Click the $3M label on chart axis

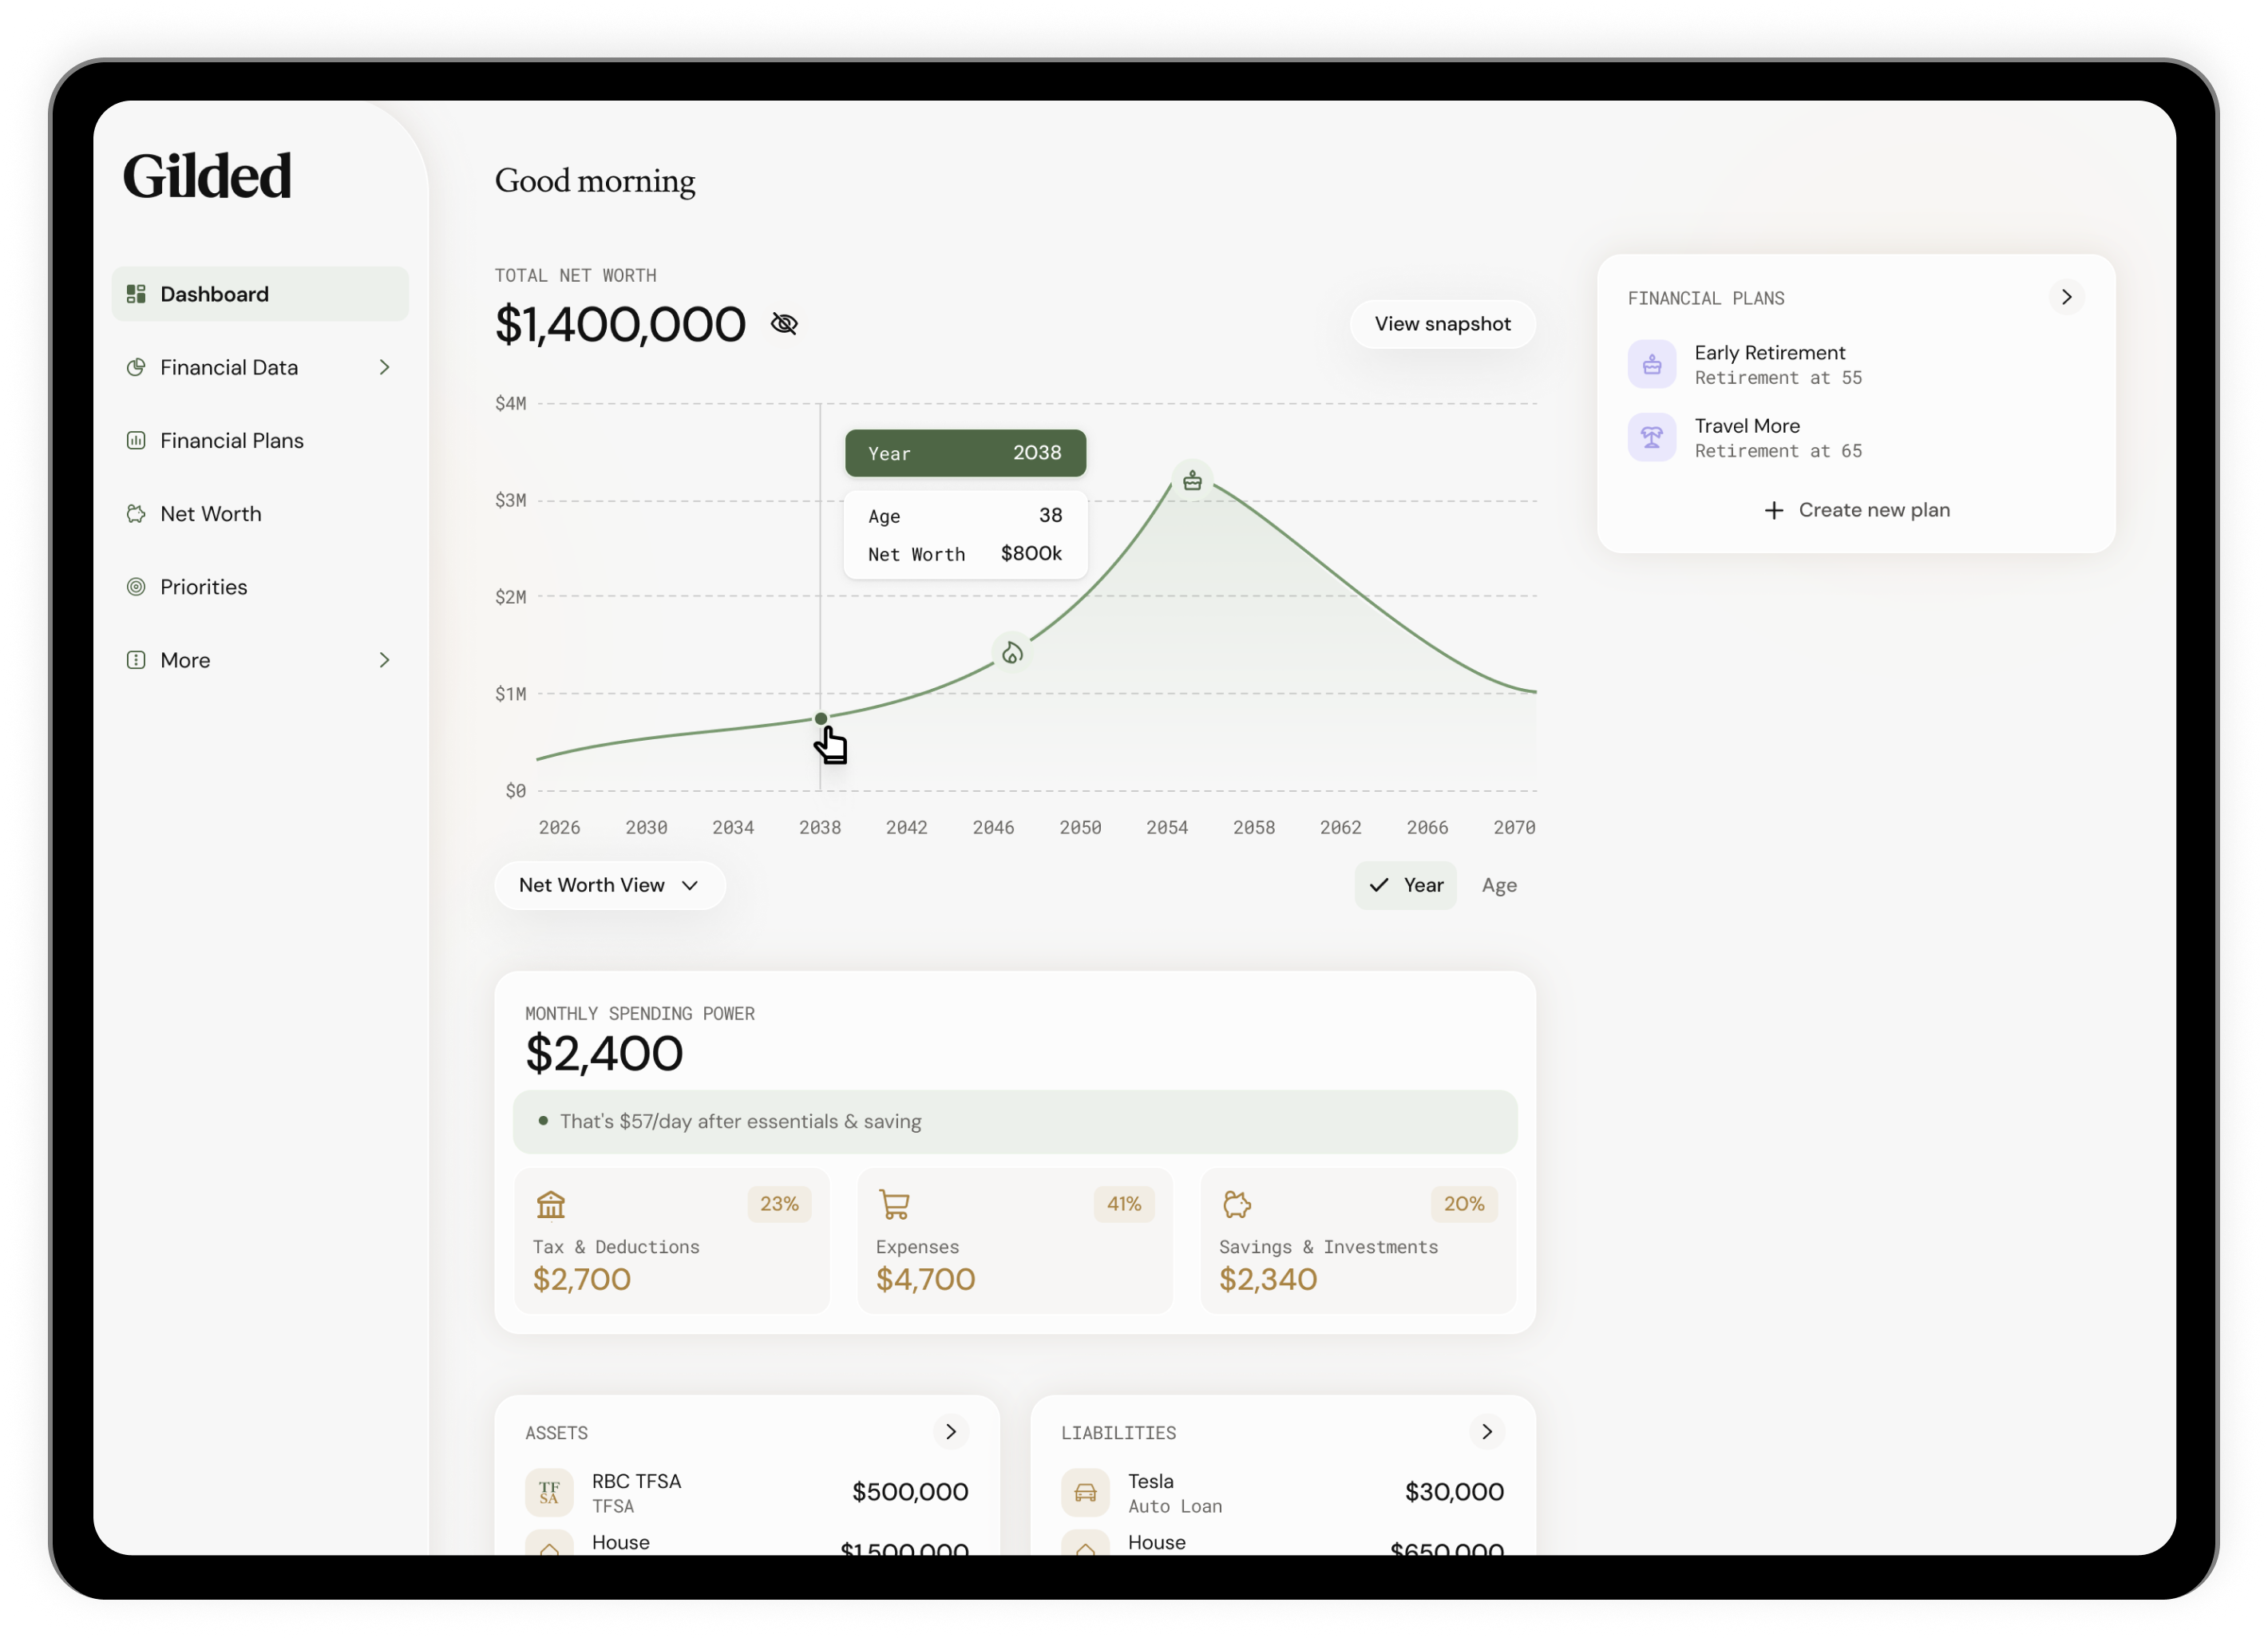pos(510,499)
